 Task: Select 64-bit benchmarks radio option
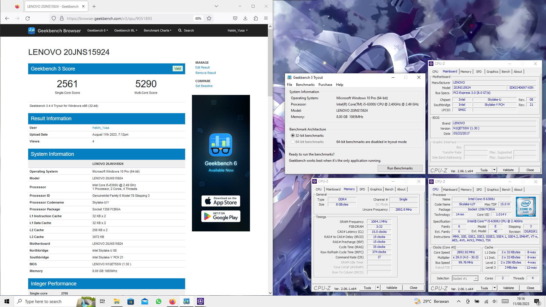(x=293, y=142)
